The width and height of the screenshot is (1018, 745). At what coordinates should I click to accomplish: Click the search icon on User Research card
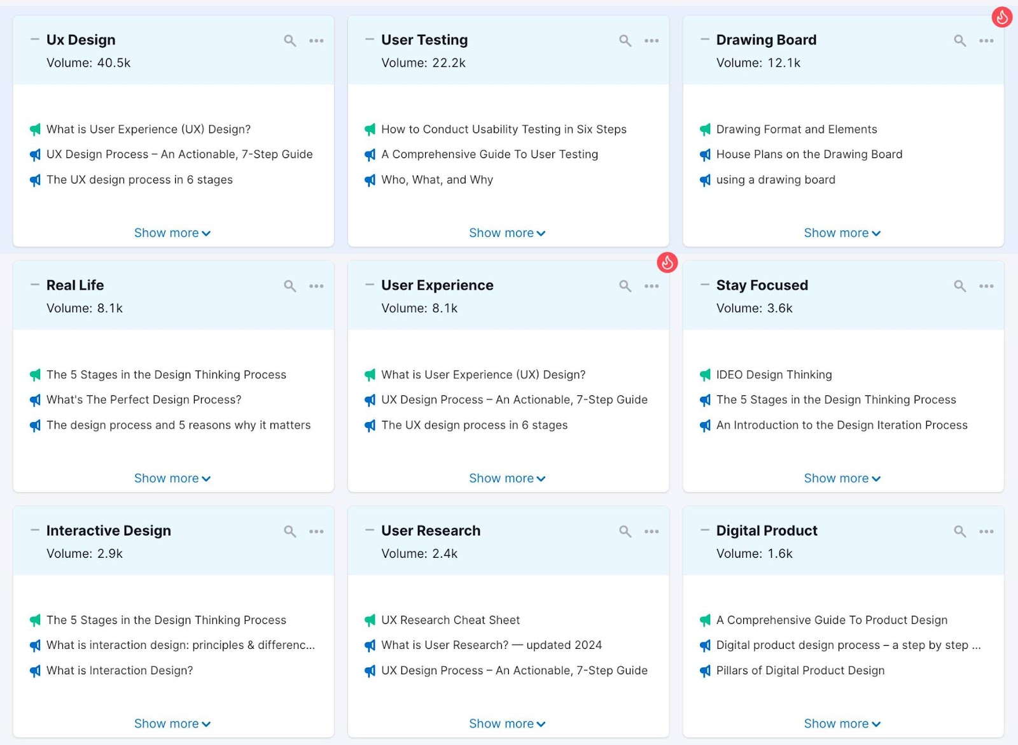[x=625, y=532]
